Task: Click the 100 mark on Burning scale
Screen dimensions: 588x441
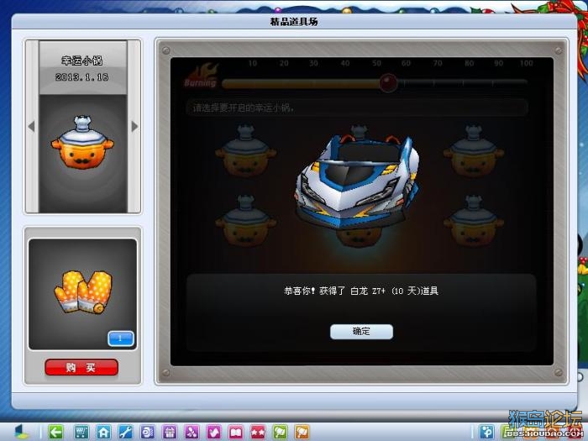Action: [x=526, y=63]
